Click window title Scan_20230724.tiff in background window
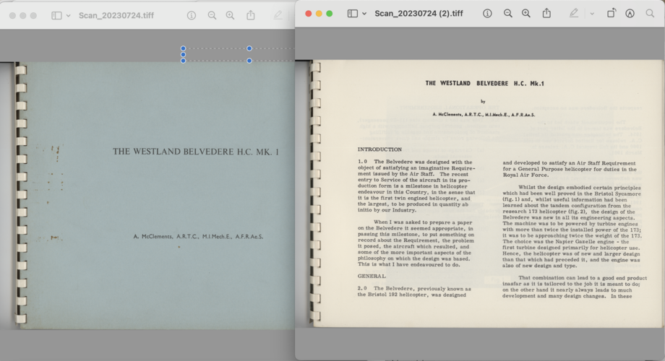This screenshot has width=665, height=361. [x=116, y=16]
